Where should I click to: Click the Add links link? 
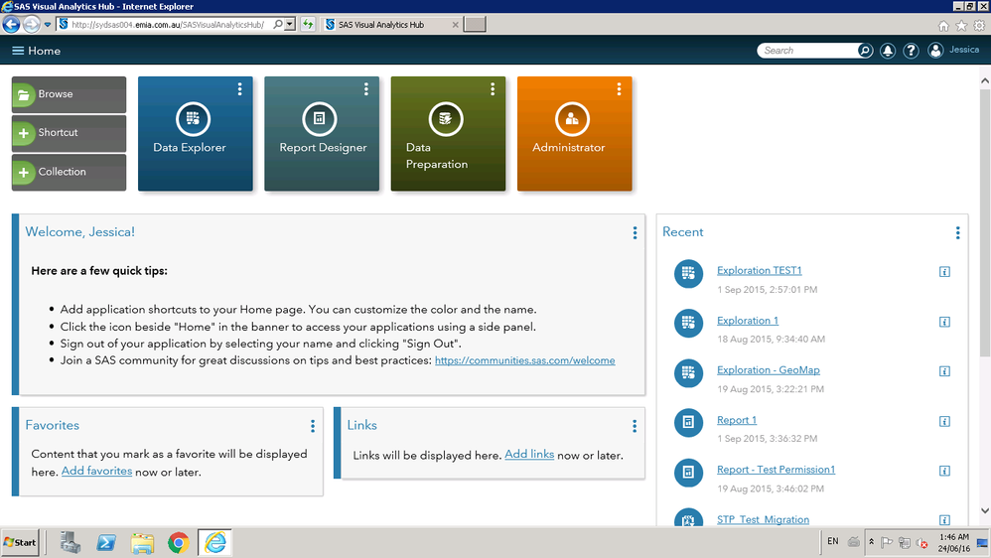click(x=529, y=455)
